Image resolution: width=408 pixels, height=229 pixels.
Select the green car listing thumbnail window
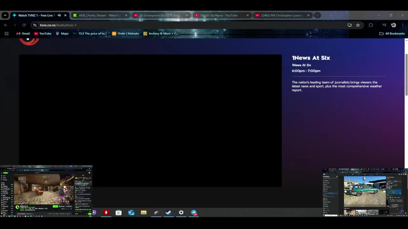tap(365, 193)
